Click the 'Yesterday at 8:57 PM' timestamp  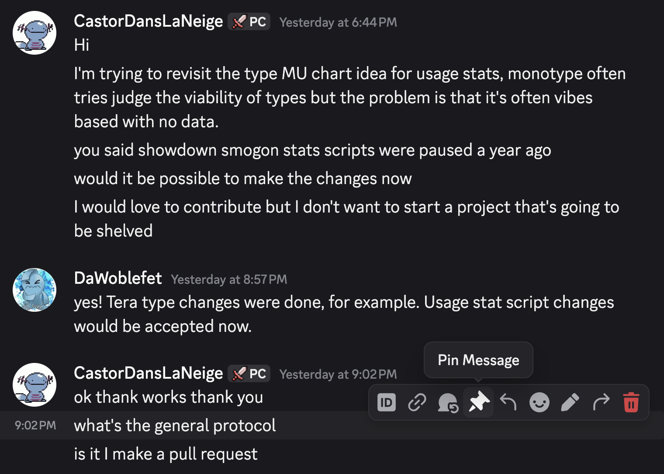[x=229, y=279]
